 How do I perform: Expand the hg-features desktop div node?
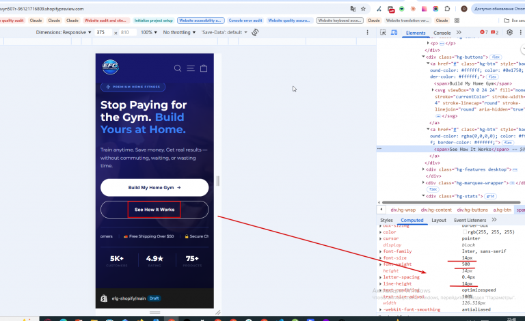coord(424,169)
